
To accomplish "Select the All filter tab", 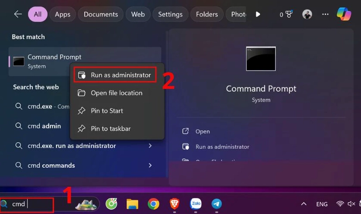I will [38, 14].
